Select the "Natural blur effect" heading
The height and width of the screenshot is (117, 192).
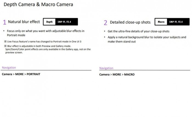[x=24, y=22]
